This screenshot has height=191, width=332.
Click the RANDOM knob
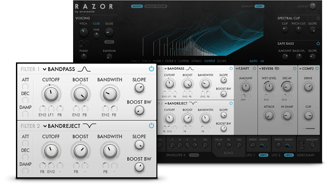[x=109, y=57]
